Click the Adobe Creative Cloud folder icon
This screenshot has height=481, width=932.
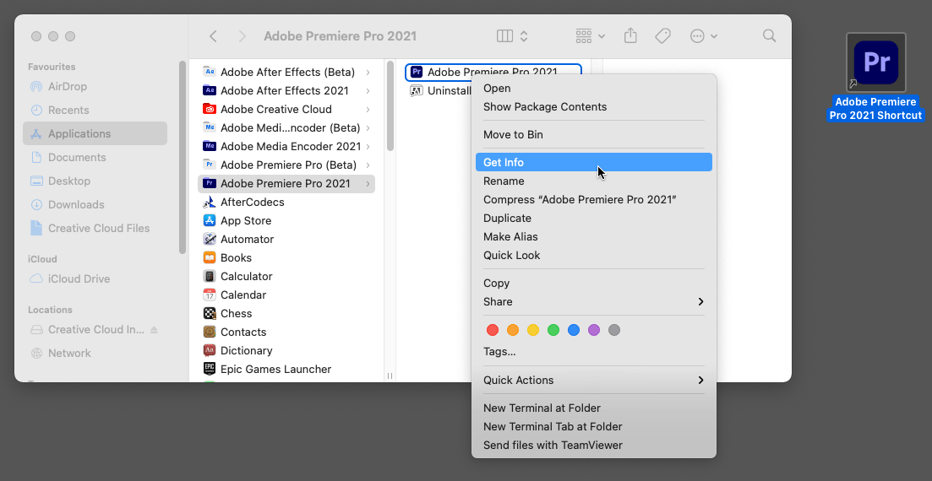[210, 109]
